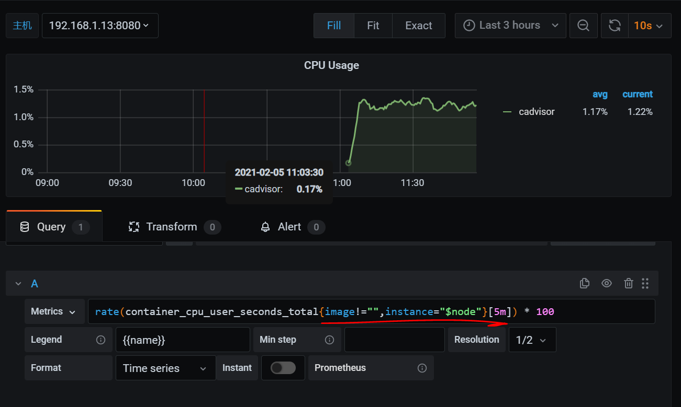This screenshot has width=681, height=407.
Task: Click the Min step info icon
Action: (329, 340)
